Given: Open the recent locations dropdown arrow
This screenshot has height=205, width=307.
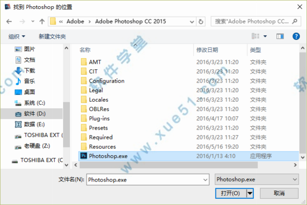Looking at the screenshot, I should (x=33, y=21).
